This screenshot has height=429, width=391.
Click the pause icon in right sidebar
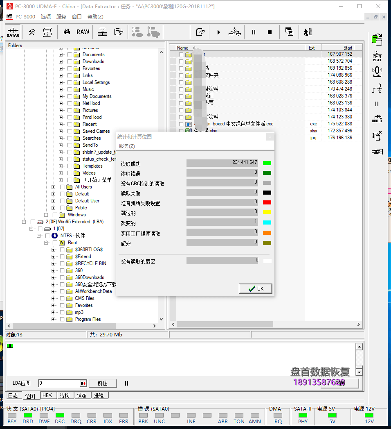coord(377,104)
